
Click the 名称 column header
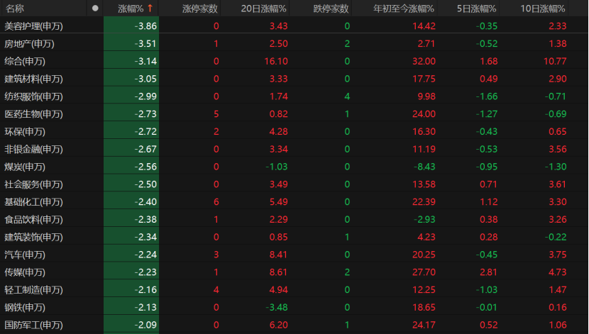tap(15, 9)
